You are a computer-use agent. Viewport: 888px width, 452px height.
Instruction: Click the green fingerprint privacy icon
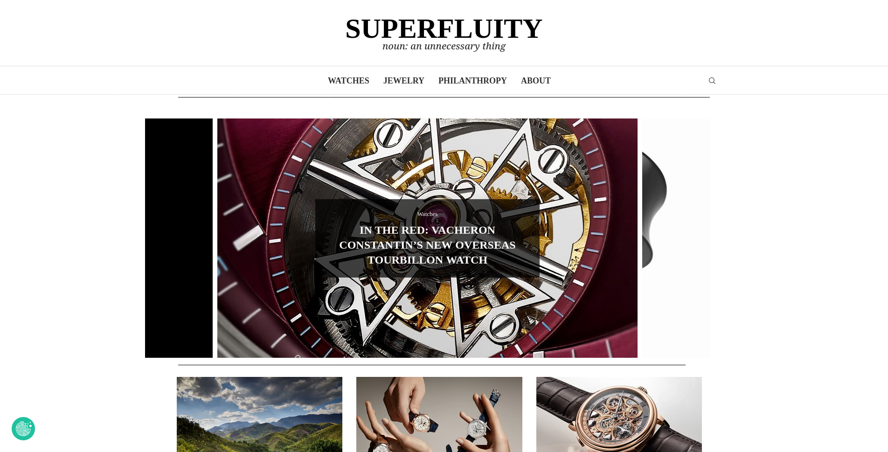[23, 429]
